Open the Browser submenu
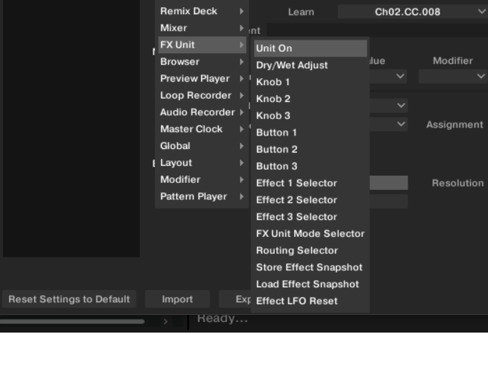The image size is (488, 373). tap(202, 62)
